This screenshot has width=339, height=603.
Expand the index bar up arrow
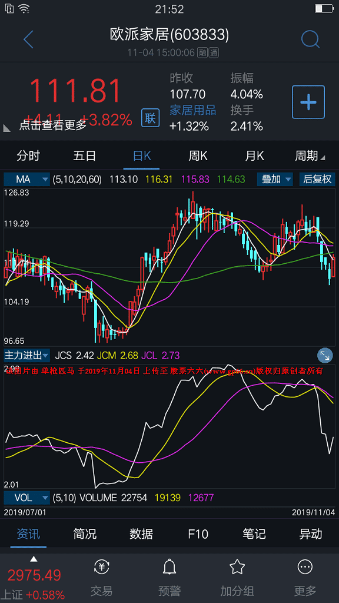[x=34, y=559]
